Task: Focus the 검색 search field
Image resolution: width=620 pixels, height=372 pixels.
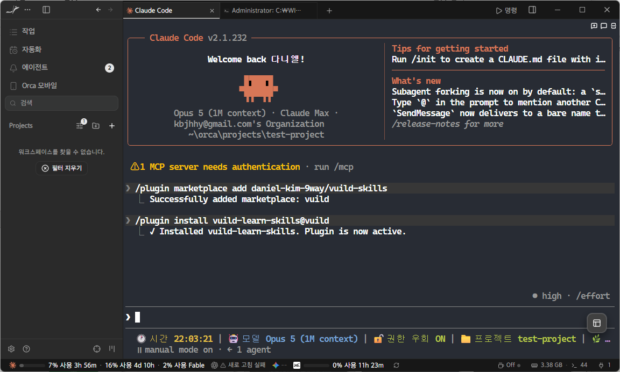Action: tap(61, 103)
